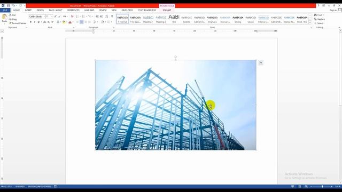Apply the Heading 1 style

148,19
